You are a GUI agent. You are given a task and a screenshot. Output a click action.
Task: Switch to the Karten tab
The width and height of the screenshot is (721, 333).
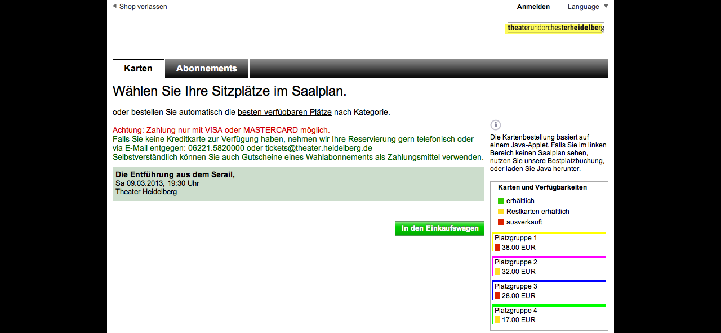pos(138,69)
